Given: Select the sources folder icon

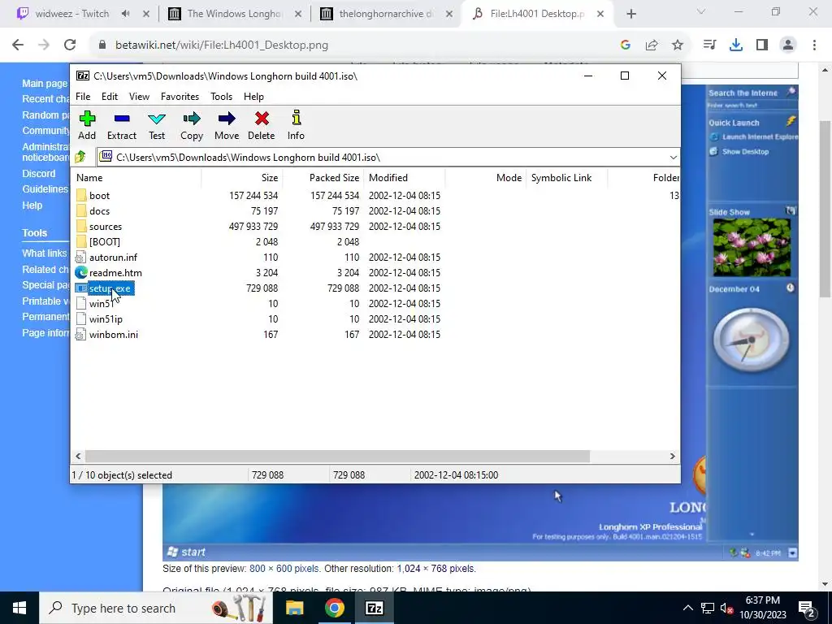Looking at the screenshot, I should click(81, 226).
